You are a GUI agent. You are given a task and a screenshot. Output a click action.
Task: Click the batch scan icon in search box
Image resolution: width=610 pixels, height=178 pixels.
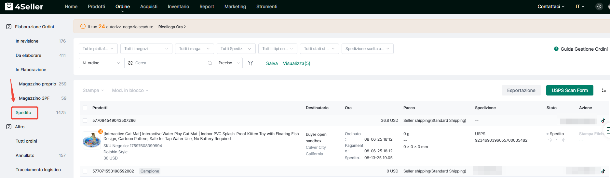coord(130,63)
